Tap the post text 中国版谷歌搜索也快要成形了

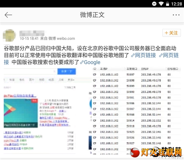pyautogui.click(x=45, y=62)
